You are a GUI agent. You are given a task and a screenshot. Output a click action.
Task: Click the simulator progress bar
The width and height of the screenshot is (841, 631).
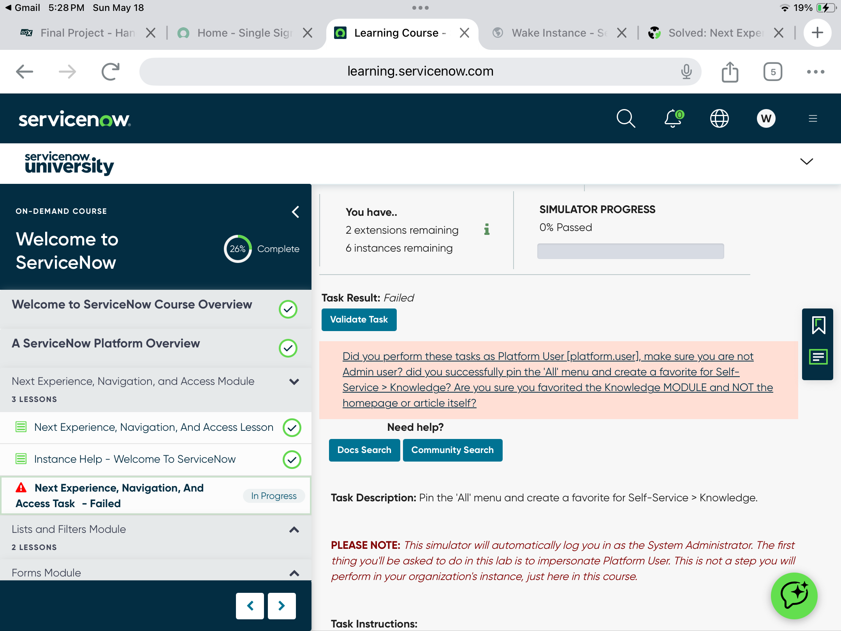[630, 251]
